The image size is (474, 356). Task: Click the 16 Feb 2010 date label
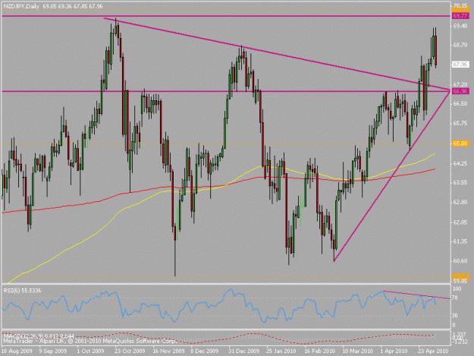point(319,351)
